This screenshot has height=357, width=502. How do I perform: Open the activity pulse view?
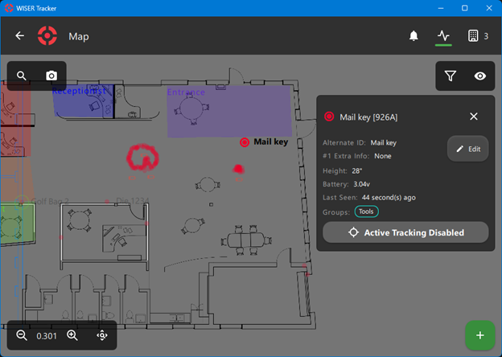tap(443, 36)
